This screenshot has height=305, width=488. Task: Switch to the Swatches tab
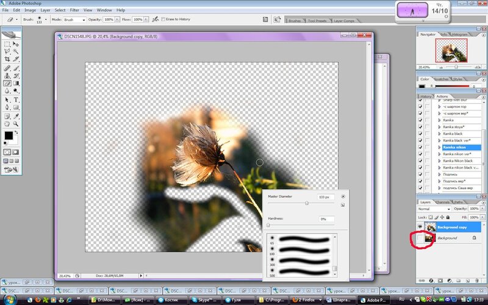440,79
